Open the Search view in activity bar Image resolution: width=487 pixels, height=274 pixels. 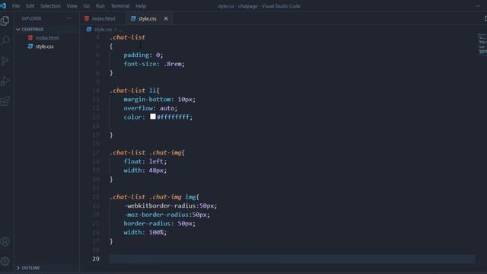(5, 40)
